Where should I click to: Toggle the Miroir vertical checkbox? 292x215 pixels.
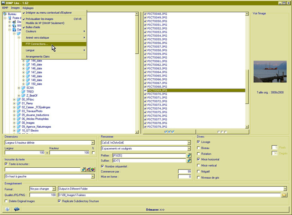point(198,165)
